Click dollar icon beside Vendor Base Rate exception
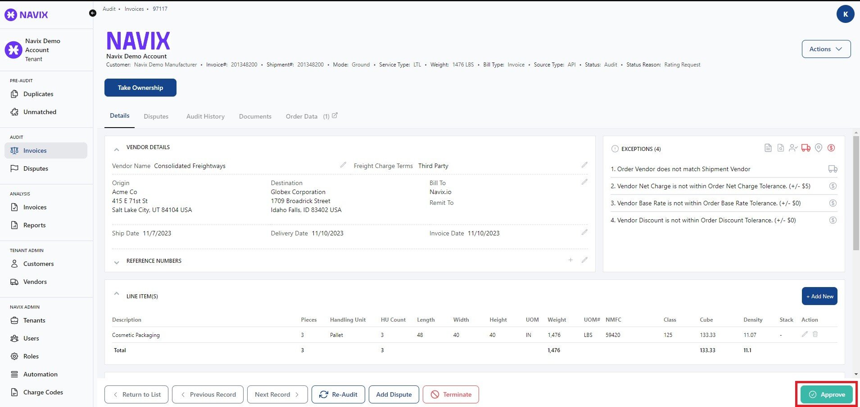 (833, 203)
